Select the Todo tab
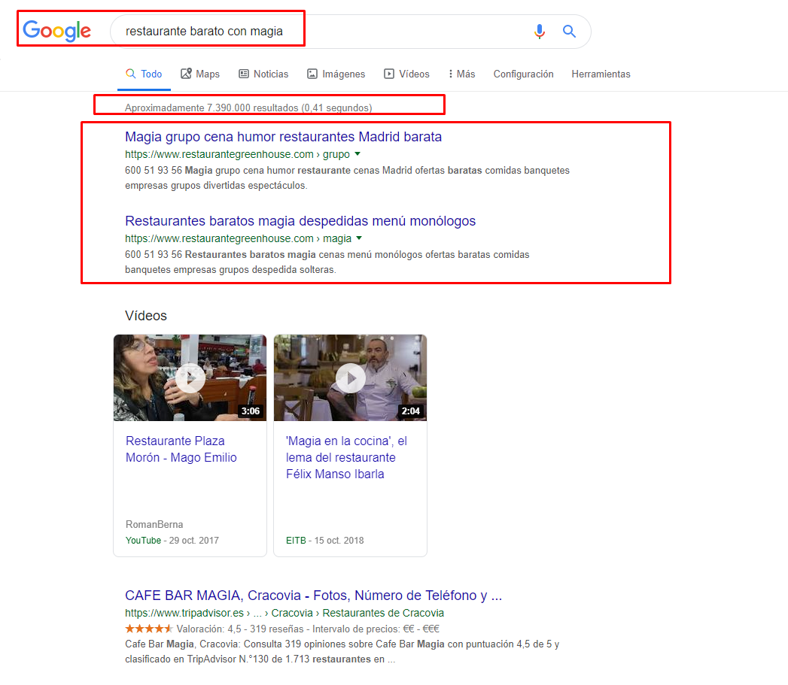This screenshot has height=685, width=788. tap(144, 74)
